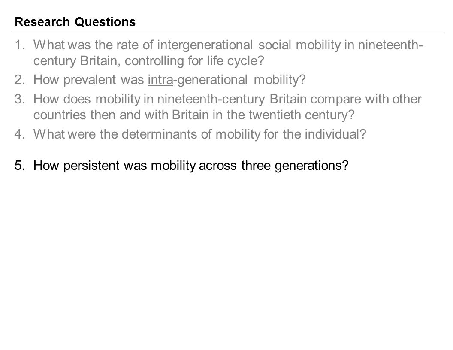Click the list number "3."

(x=20, y=99)
